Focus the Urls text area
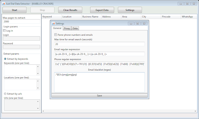199x119 pixels. (x=20, y=105)
